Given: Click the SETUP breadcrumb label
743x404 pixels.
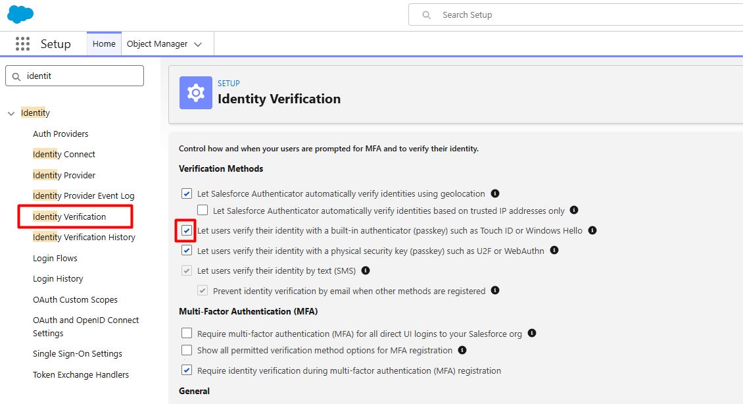Looking at the screenshot, I should (x=228, y=83).
